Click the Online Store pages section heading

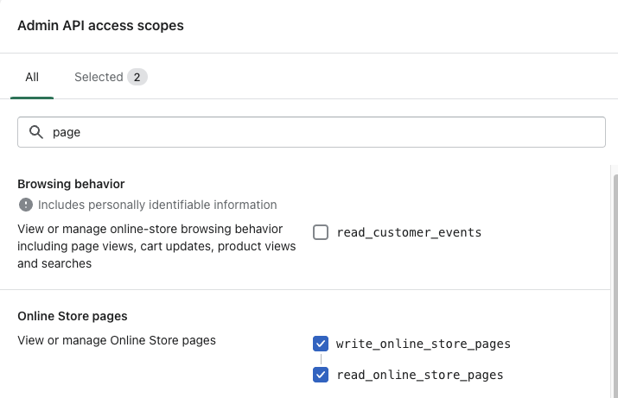(x=73, y=316)
